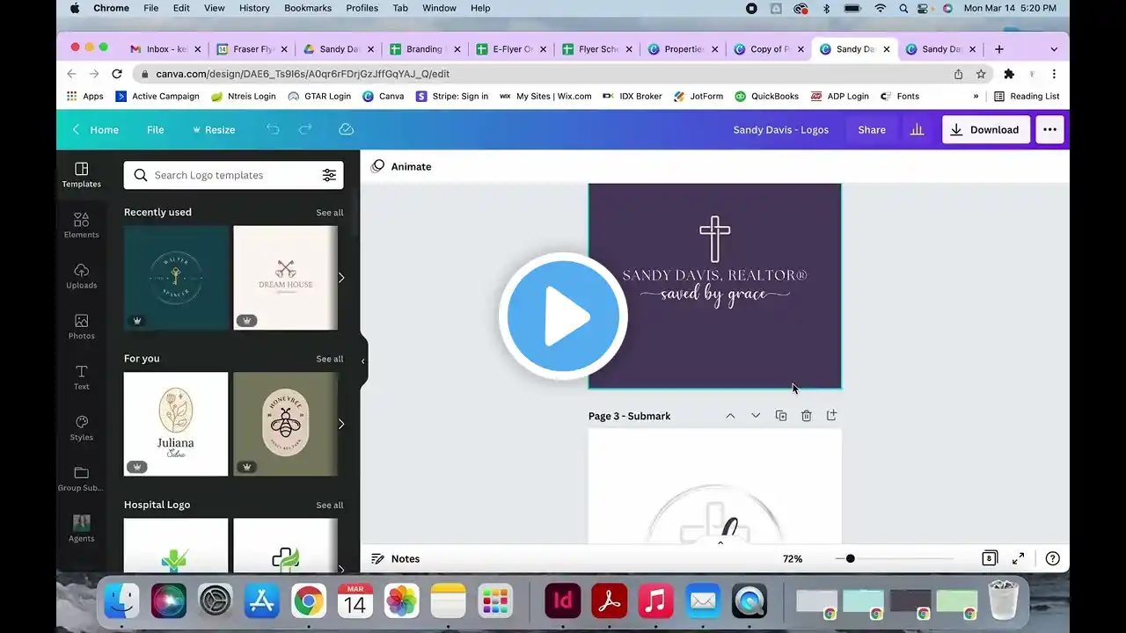The height and width of the screenshot is (633, 1126).
Task: Open Chrome's tab search dropdown
Action: [1054, 49]
